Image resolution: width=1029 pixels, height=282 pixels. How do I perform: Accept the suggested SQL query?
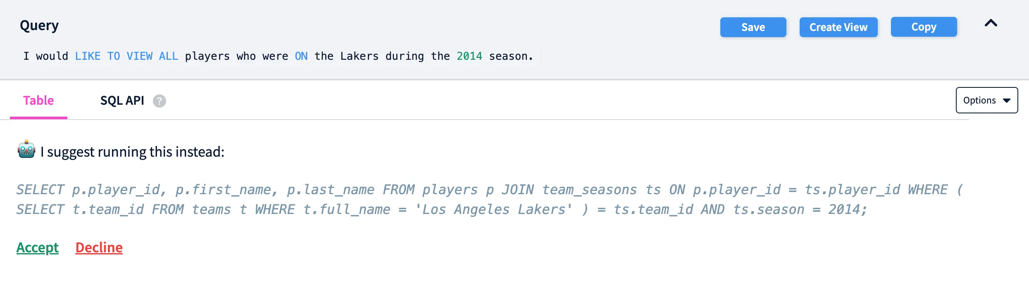click(x=38, y=247)
